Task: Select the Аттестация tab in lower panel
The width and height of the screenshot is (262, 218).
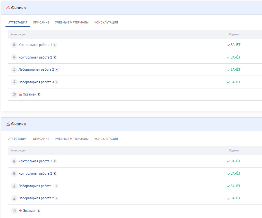Action: click(x=18, y=139)
